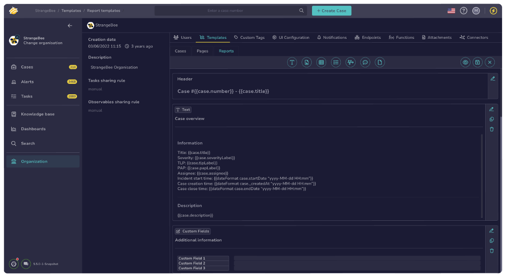
Task: Open Alerts in the sidebar
Action: (27, 81)
